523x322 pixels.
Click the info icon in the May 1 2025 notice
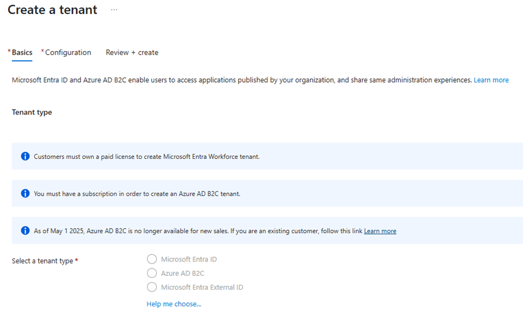[25, 231]
